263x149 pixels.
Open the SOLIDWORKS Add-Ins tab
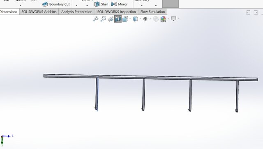pyautogui.click(x=39, y=12)
